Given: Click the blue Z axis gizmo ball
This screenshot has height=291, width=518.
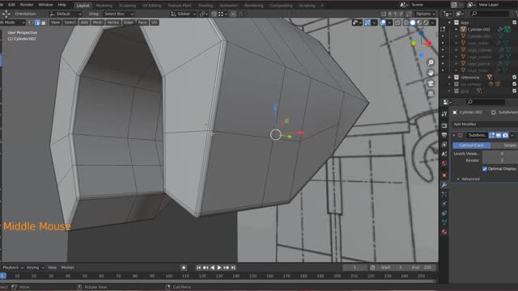Looking at the screenshot, I should click(x=421, y=33).
